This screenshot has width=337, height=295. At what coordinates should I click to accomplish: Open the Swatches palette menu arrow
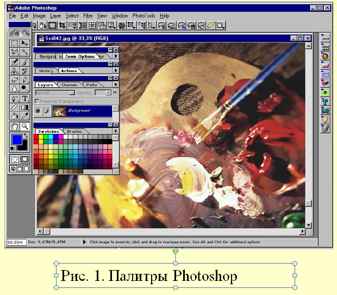116,131
